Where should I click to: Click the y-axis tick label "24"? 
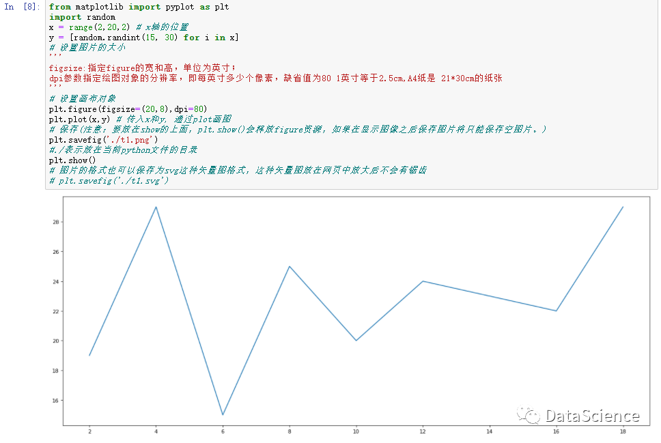click(x=55, y=281)
